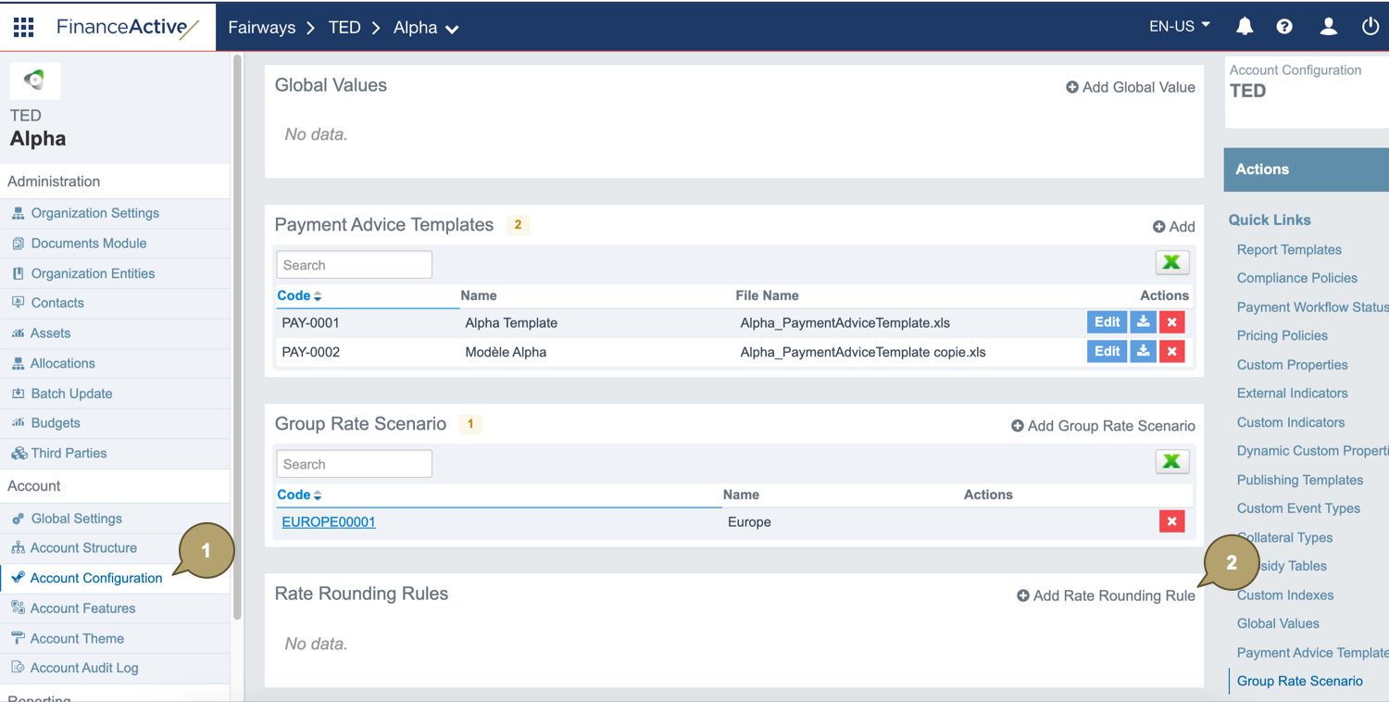
Task: Open the user profile icon
Action: (x=1328, y=27)
